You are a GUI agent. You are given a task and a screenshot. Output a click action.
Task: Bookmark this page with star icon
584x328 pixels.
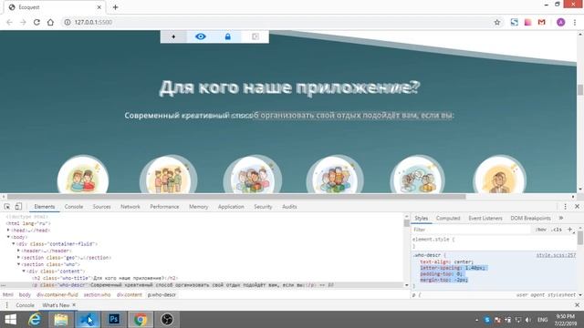coord(496,22)
